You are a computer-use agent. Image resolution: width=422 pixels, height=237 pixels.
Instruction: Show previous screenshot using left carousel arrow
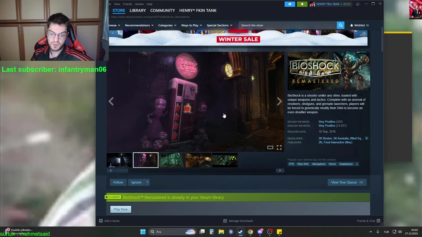[111, 101]
